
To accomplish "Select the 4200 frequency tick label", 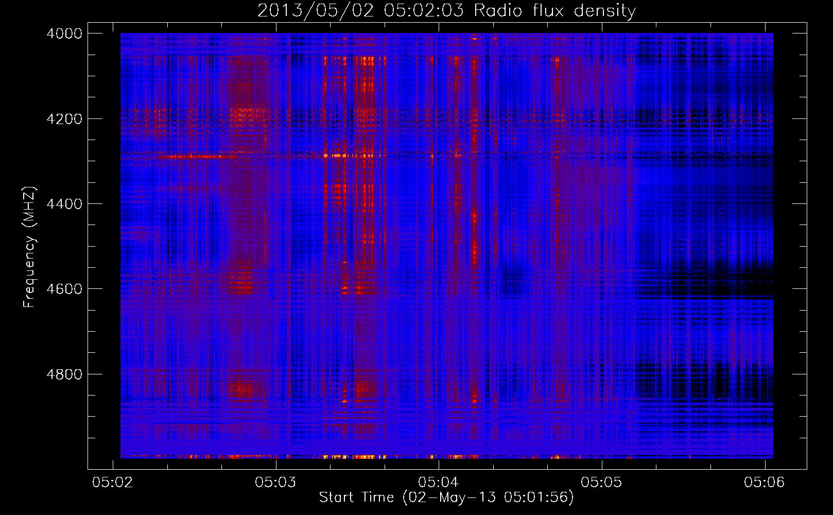I will (64, 119).
